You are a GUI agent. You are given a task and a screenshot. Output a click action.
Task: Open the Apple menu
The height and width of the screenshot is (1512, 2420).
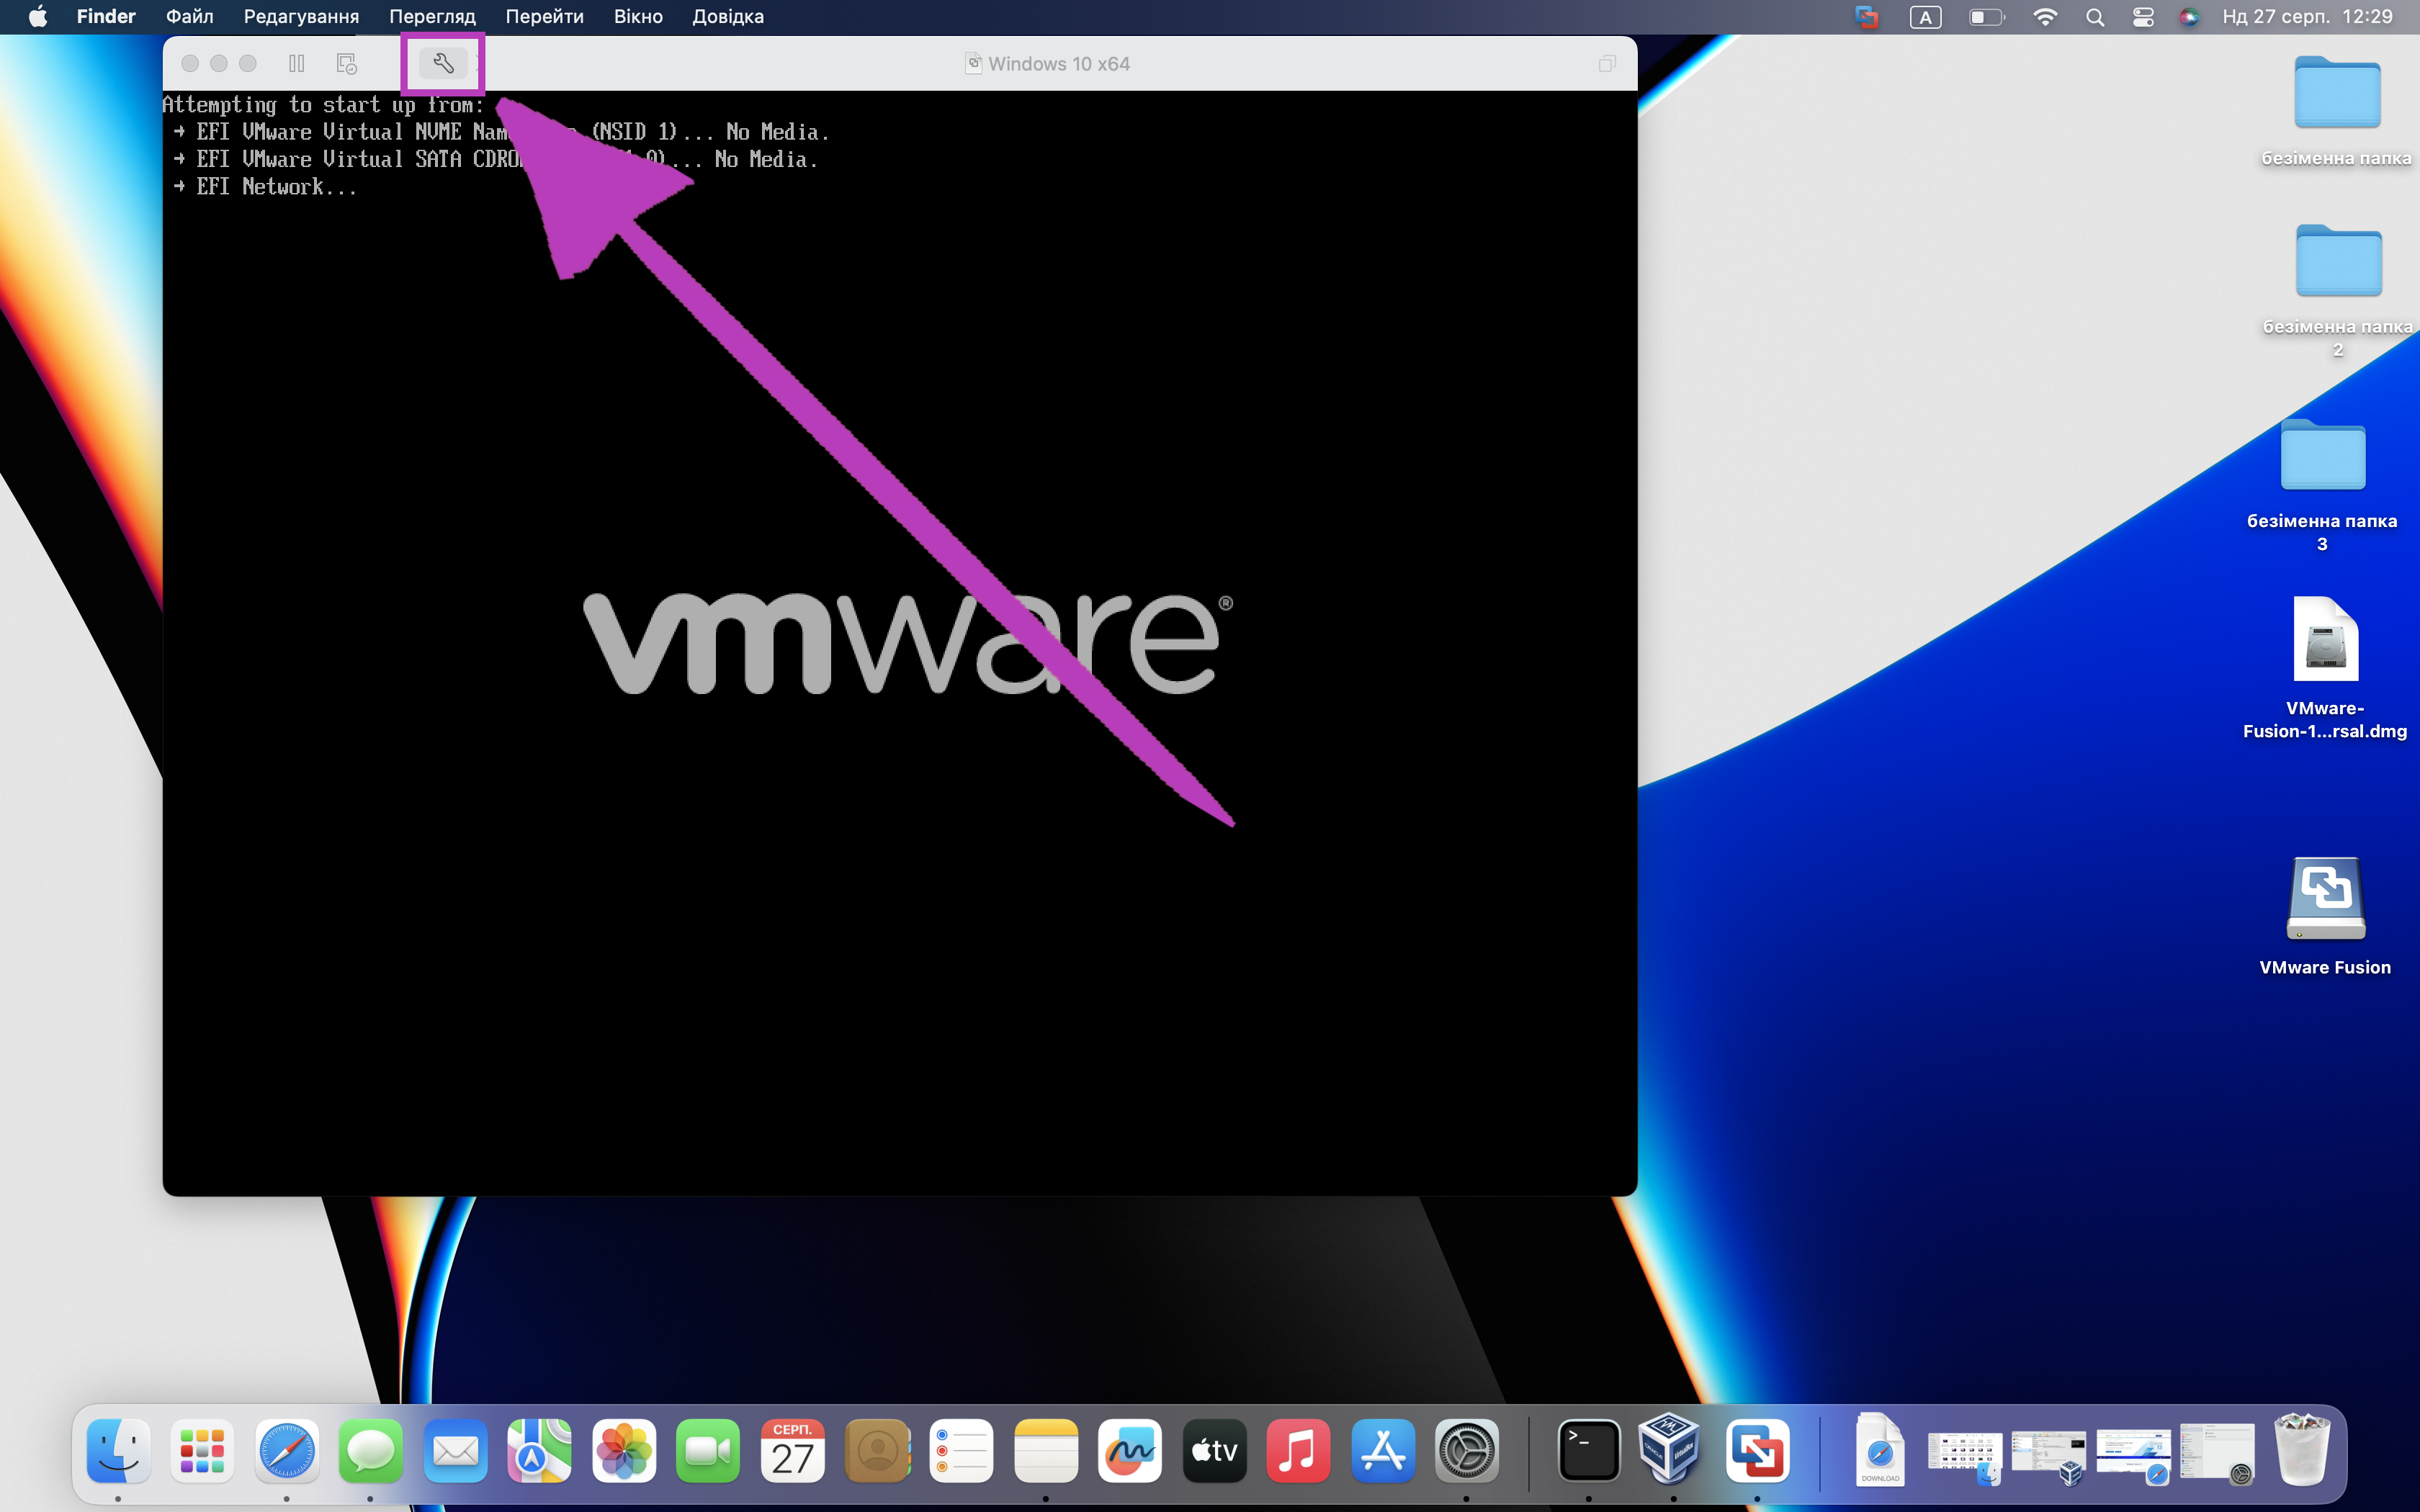coord(38,16)
